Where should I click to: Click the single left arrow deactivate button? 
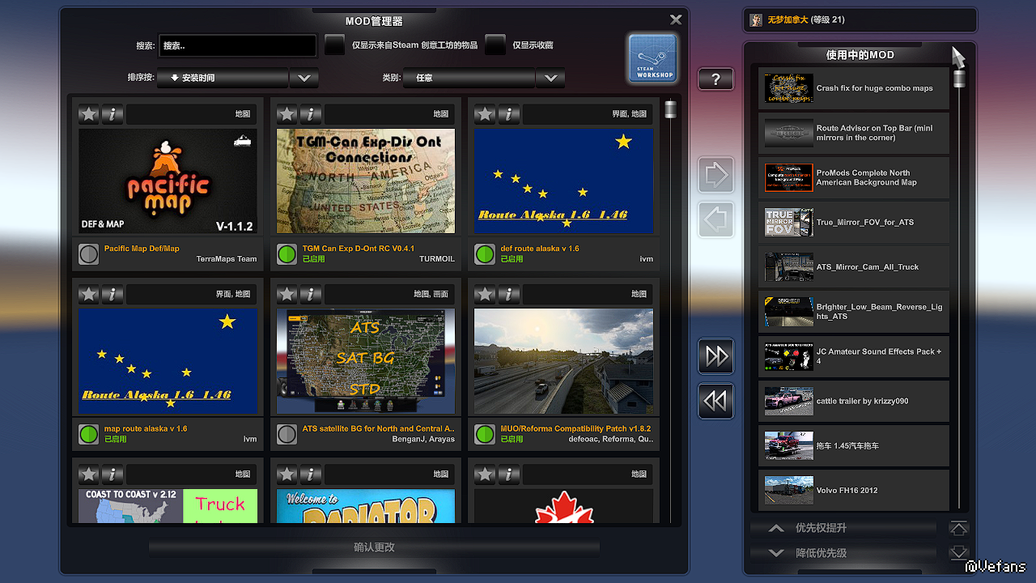(716, 219)
